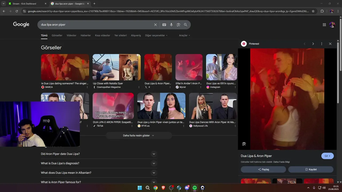Open options for the Hollywood Life result
The width and height of the screenshot is (342, 192).
[x=235, y=126]
